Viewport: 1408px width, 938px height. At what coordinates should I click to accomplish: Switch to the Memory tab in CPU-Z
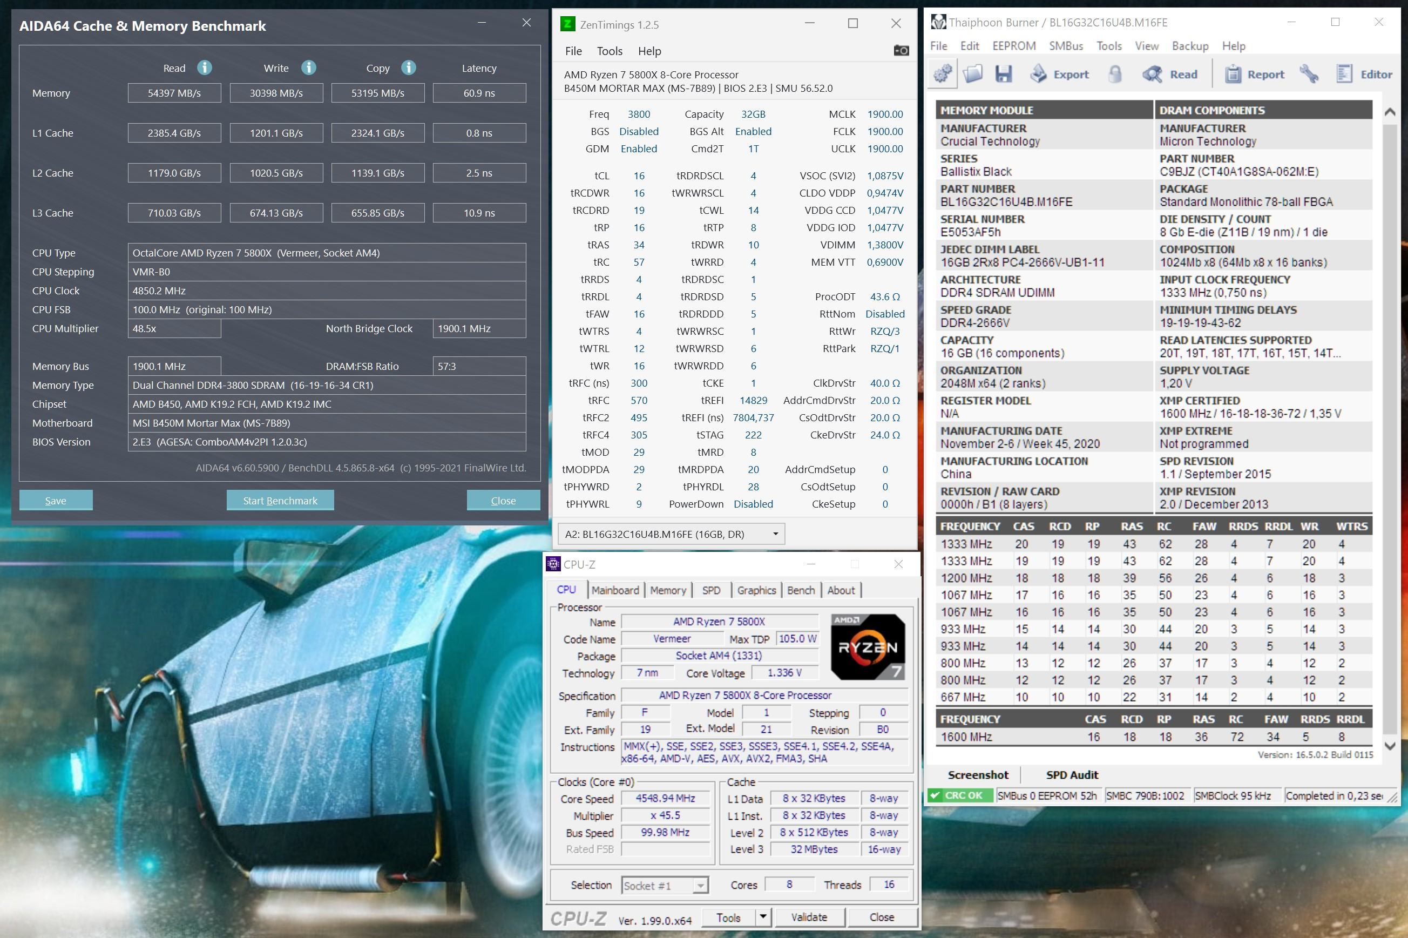(668, 590)
